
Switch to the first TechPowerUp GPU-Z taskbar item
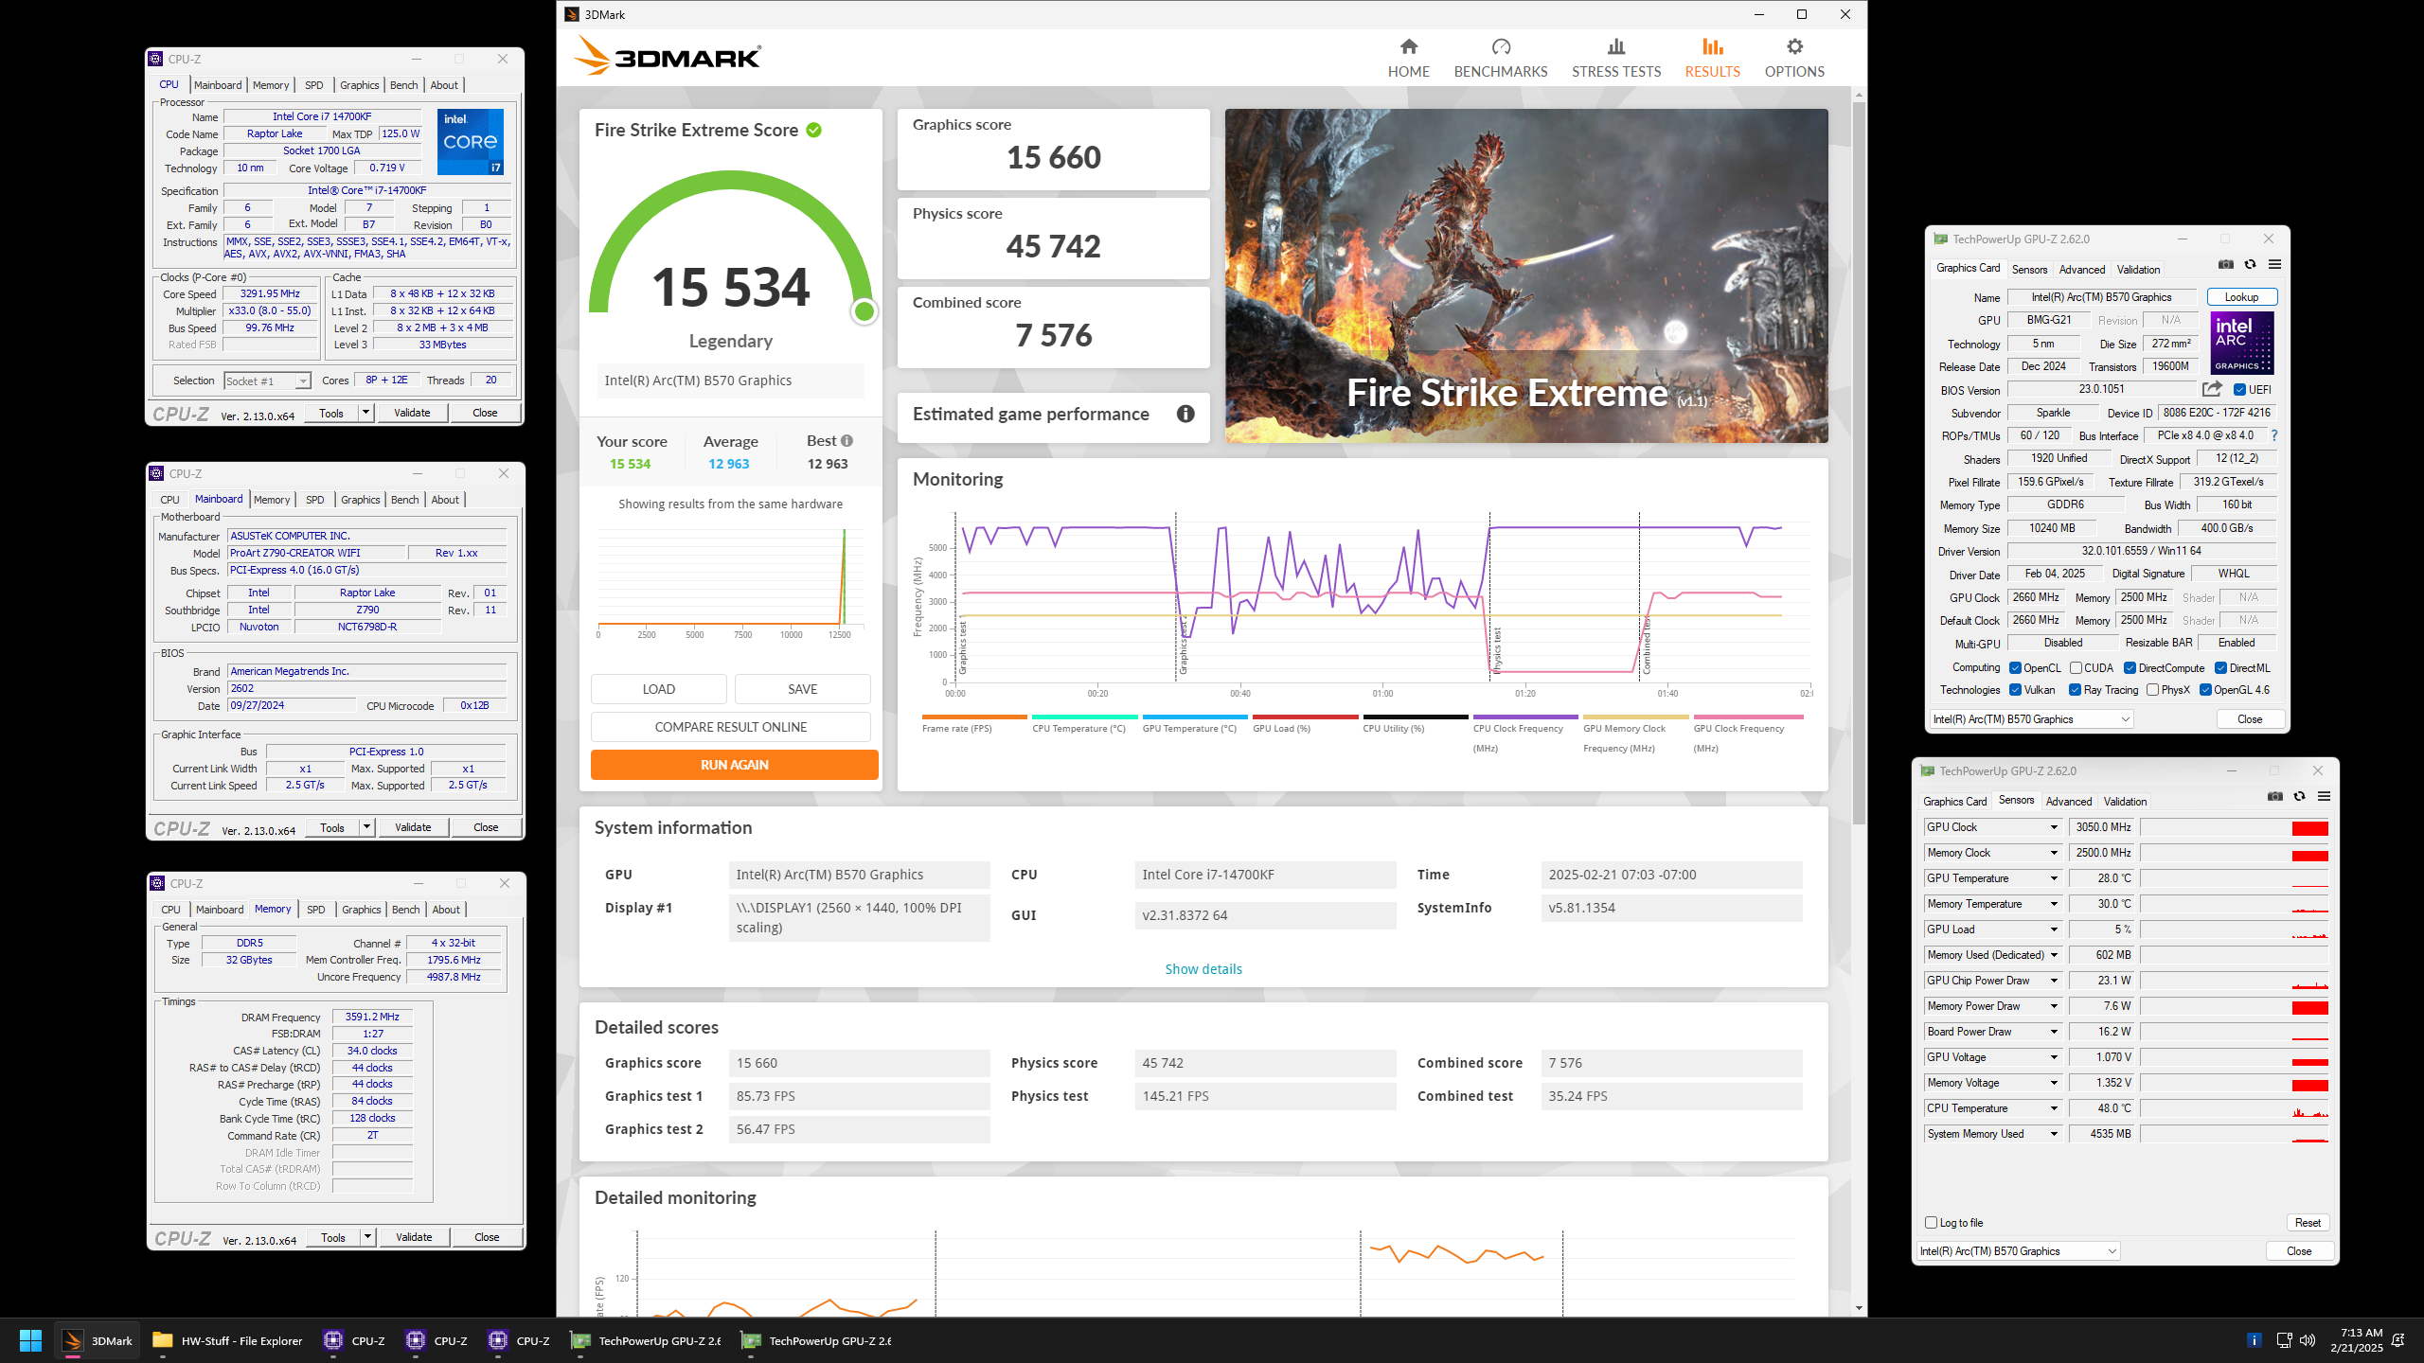(646, 1340)
